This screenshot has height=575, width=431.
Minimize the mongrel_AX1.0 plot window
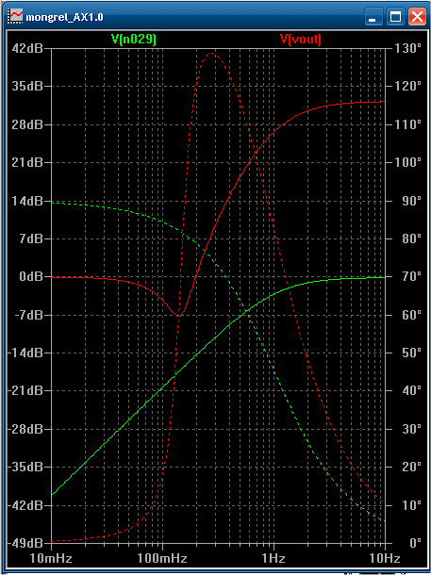coord(373,17)
